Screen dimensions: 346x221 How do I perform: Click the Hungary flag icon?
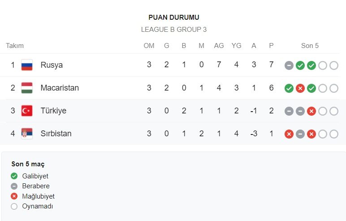click(27, 88)
